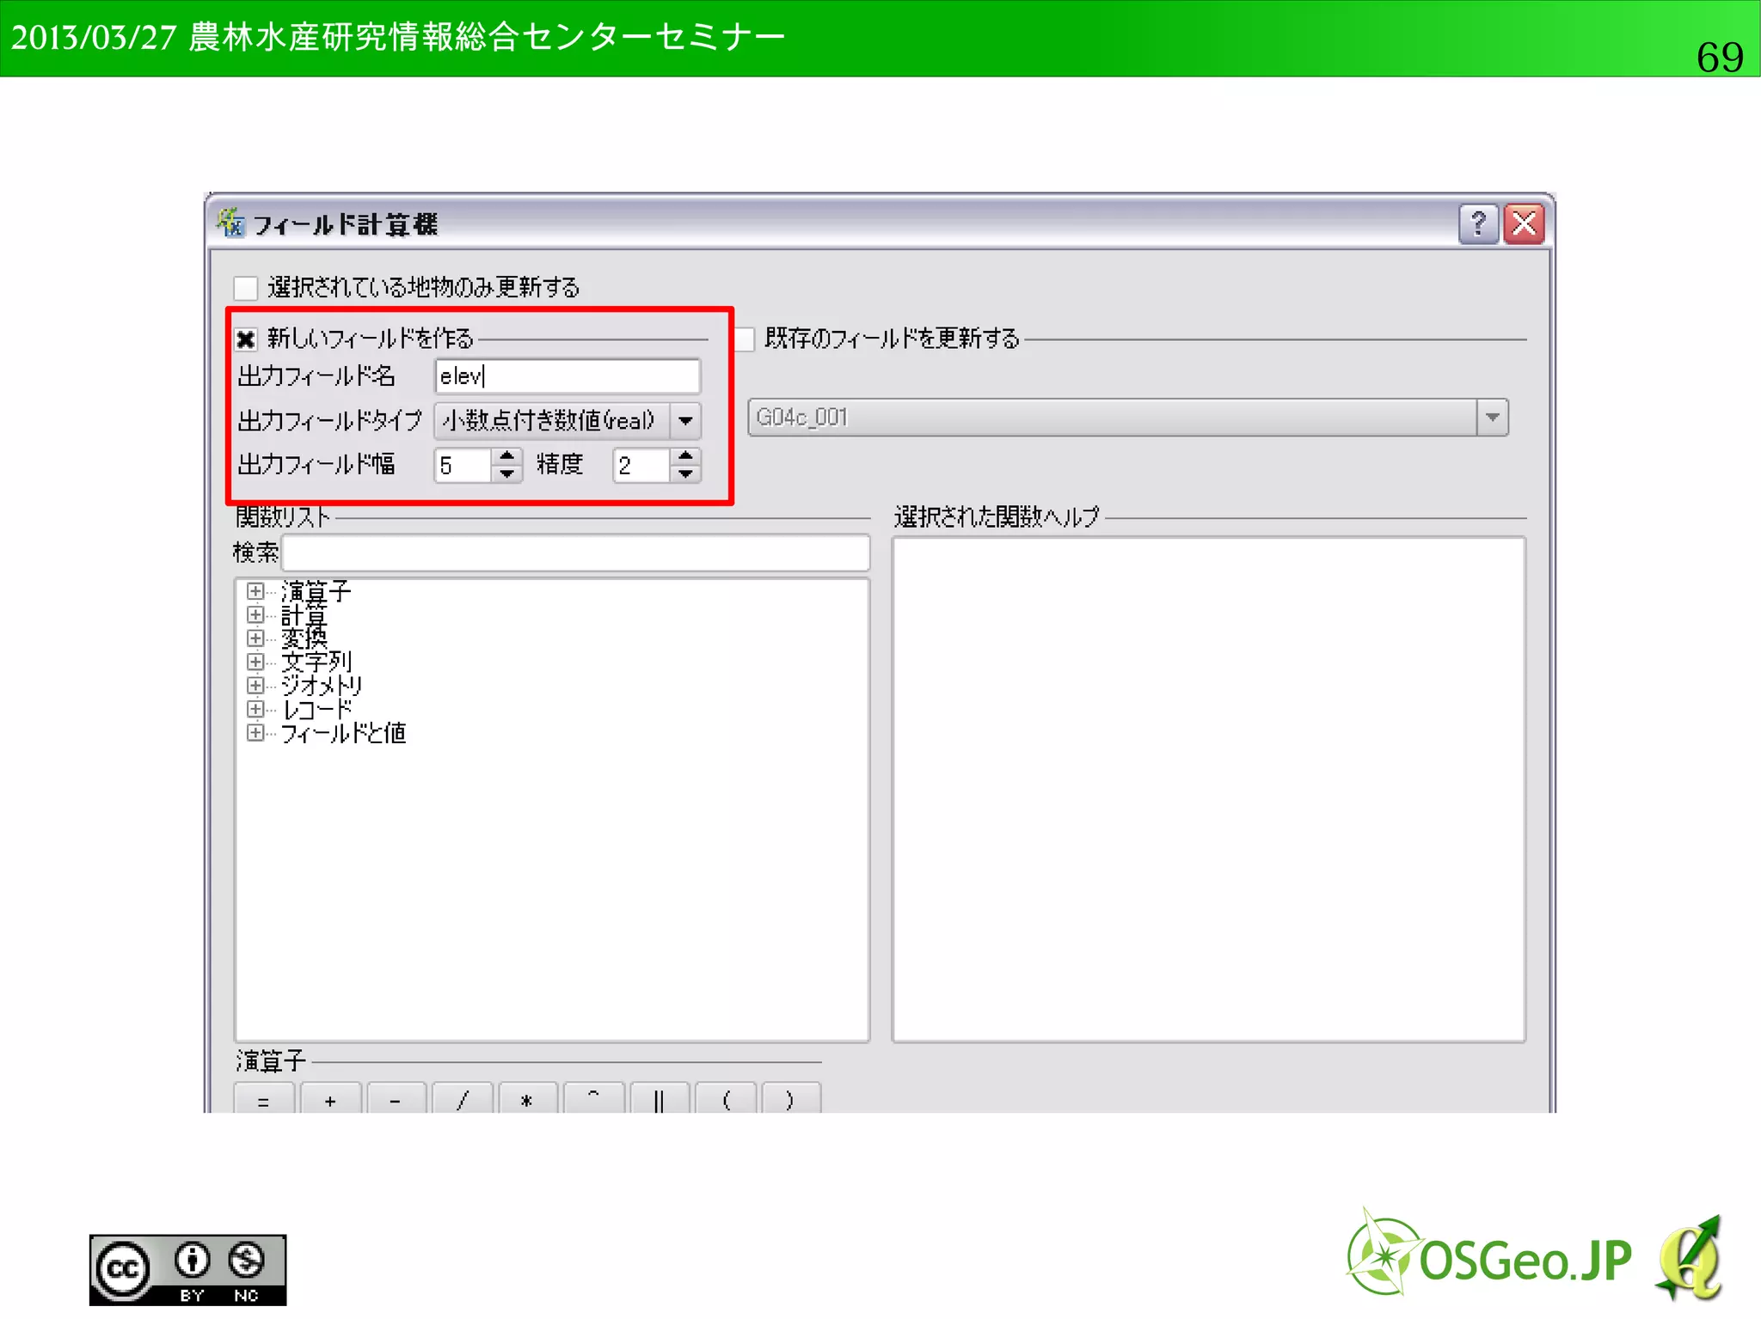Screen dimensions: 1761x1319
Task: Expand the 計算 tree node
Action: pos(255,614)
